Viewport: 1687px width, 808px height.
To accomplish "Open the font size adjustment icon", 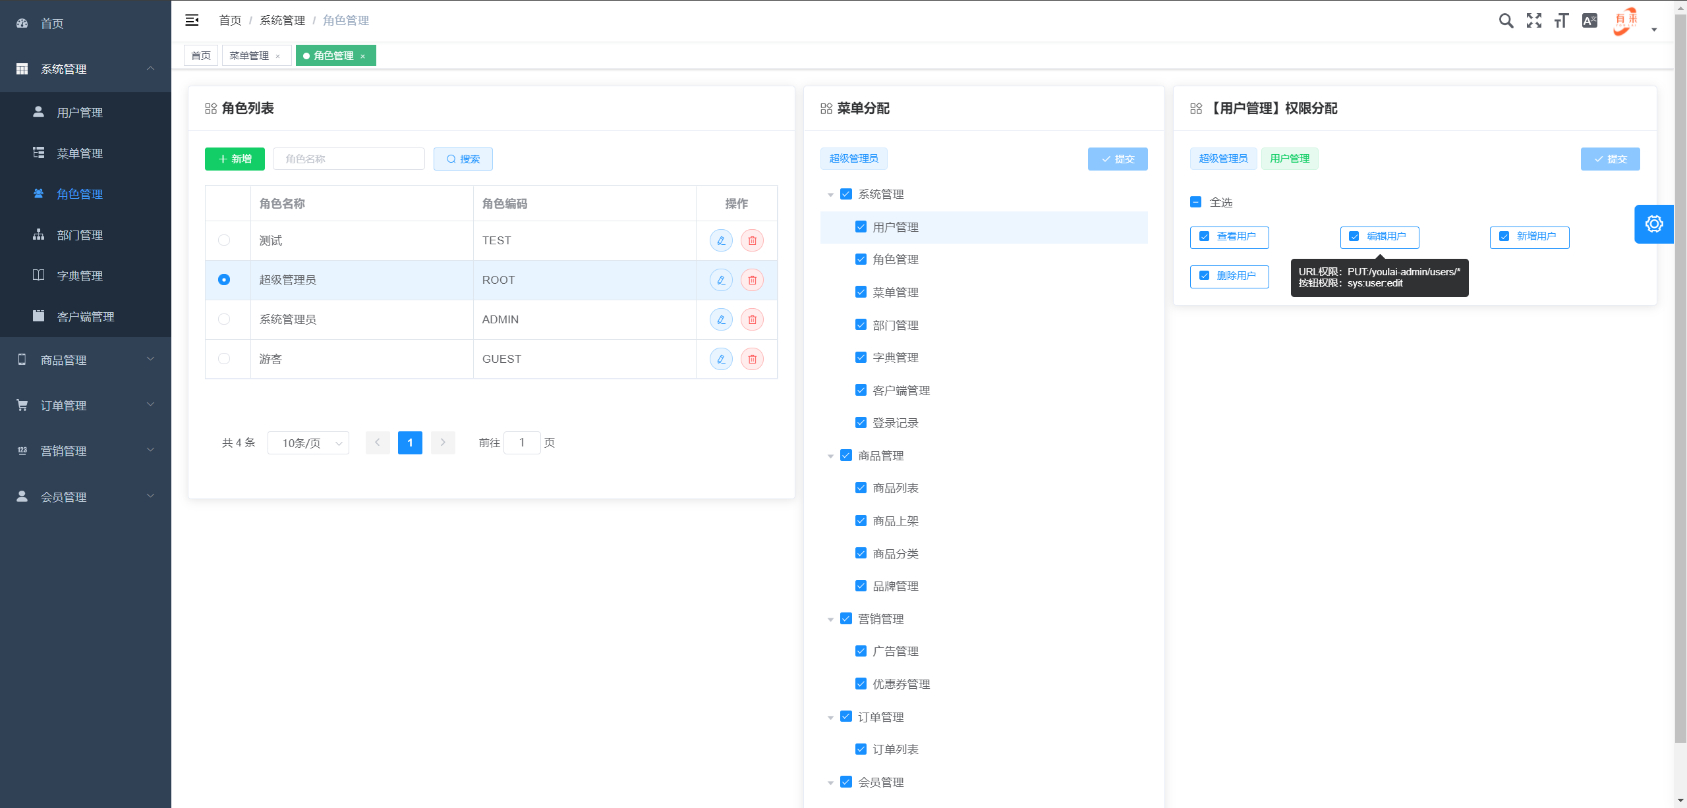I will tap(1562, 20).
